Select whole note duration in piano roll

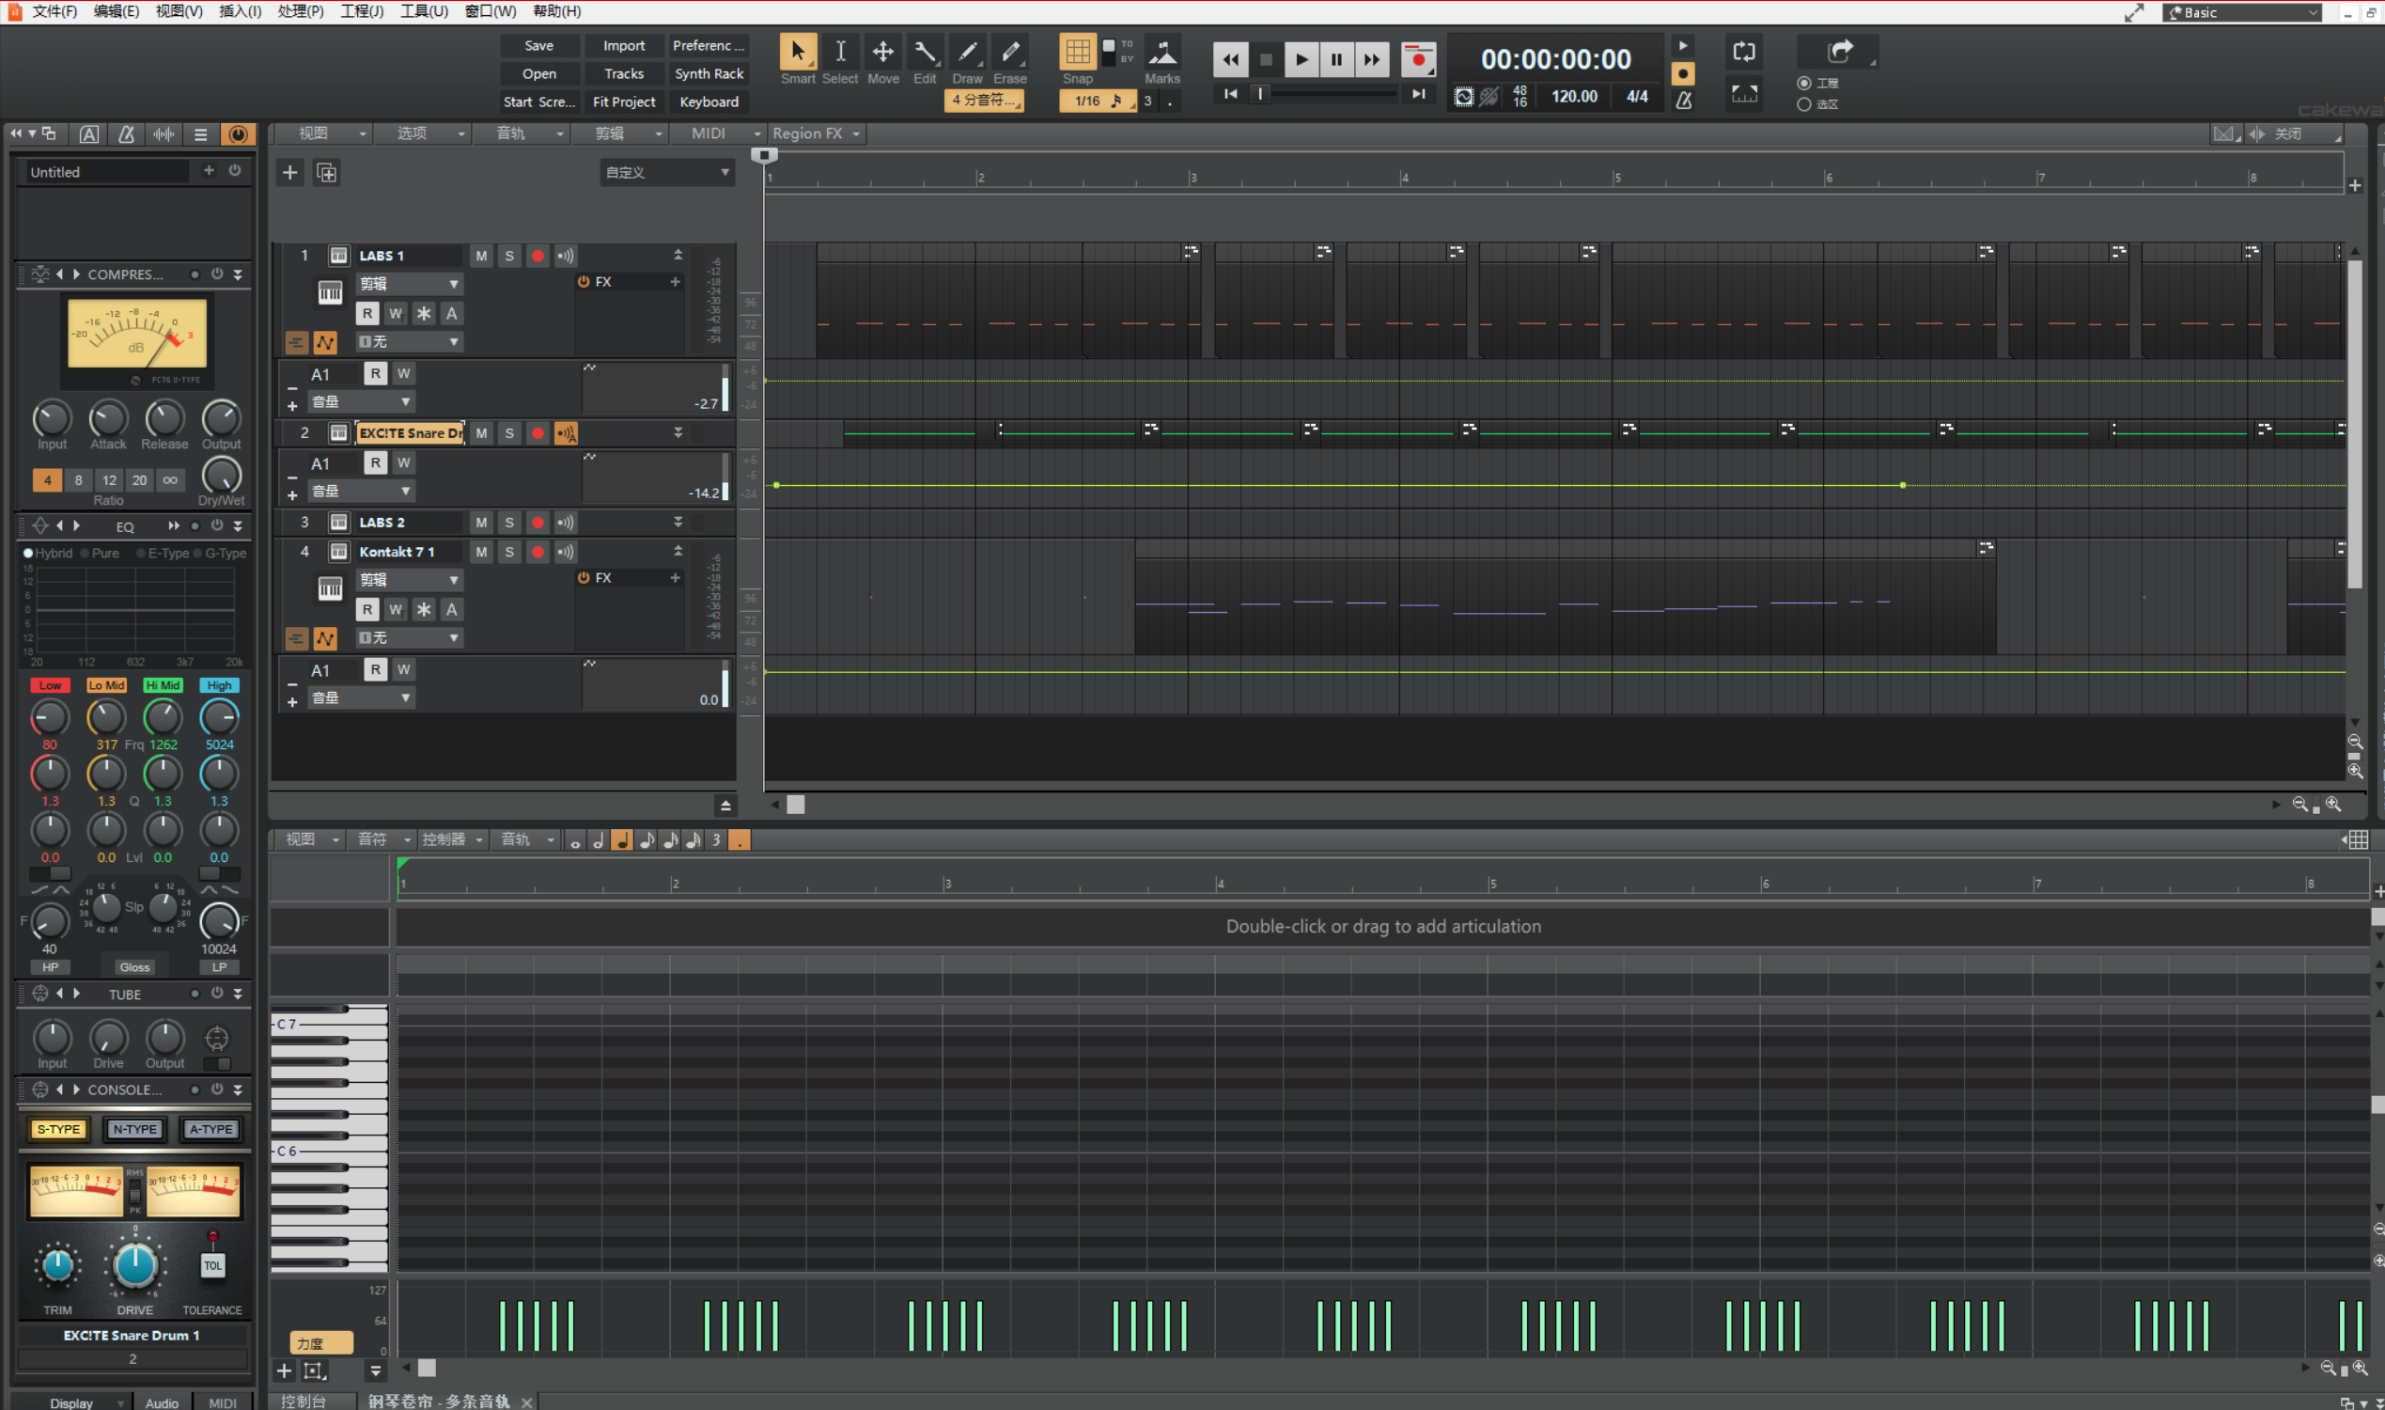575,840
